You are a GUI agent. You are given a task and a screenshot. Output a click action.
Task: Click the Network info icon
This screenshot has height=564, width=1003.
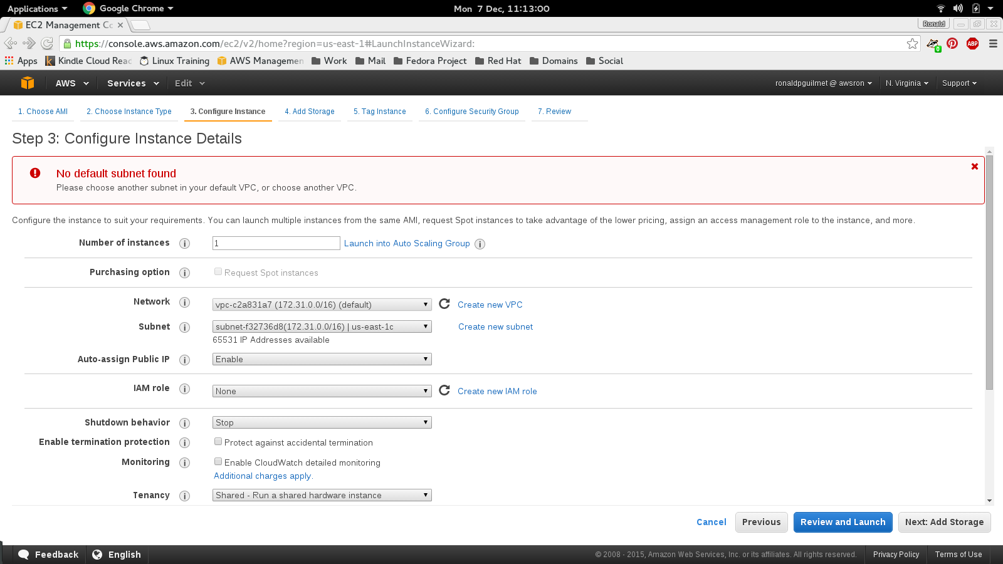pos(184,302)
